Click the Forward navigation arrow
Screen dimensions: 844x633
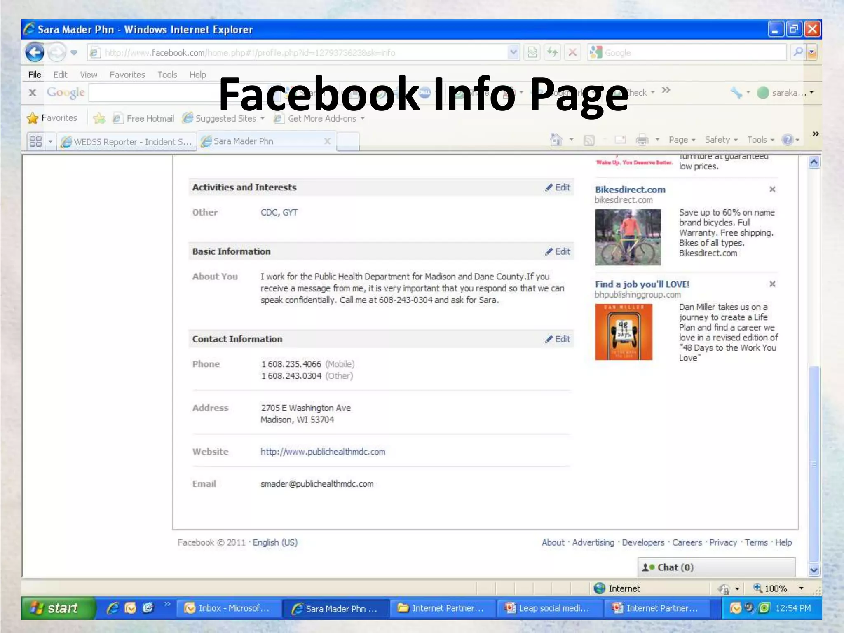pos(57,52)
